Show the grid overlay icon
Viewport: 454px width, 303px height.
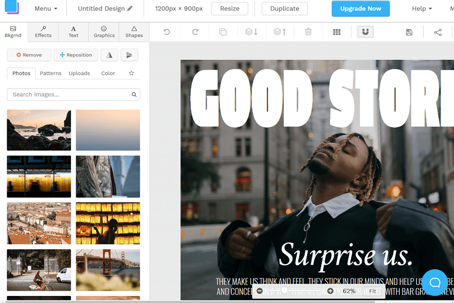coord(336,32)
